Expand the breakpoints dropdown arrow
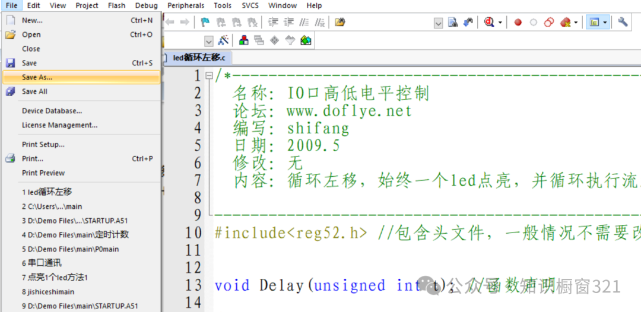 [576, 23]
